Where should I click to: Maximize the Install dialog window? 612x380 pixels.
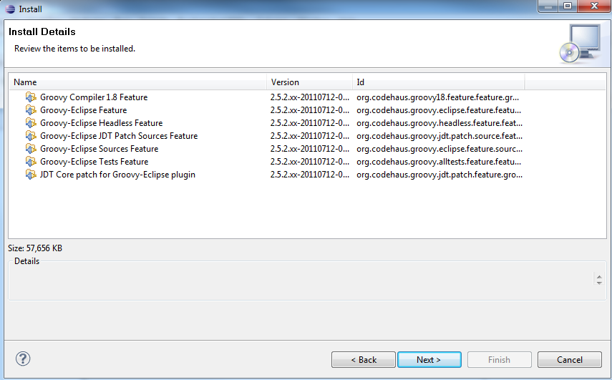[x=568, y=6]
